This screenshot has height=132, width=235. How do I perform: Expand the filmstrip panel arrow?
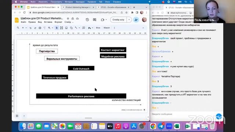24,116
